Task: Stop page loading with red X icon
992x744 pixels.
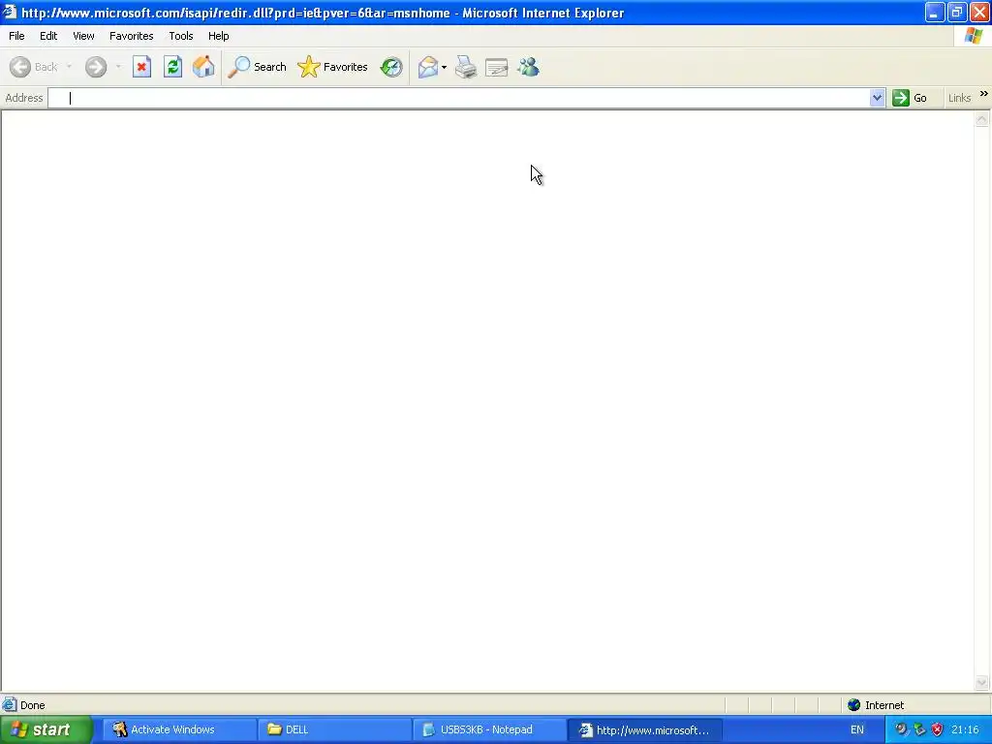Action: pyautogui.click(x=141, y=67)
